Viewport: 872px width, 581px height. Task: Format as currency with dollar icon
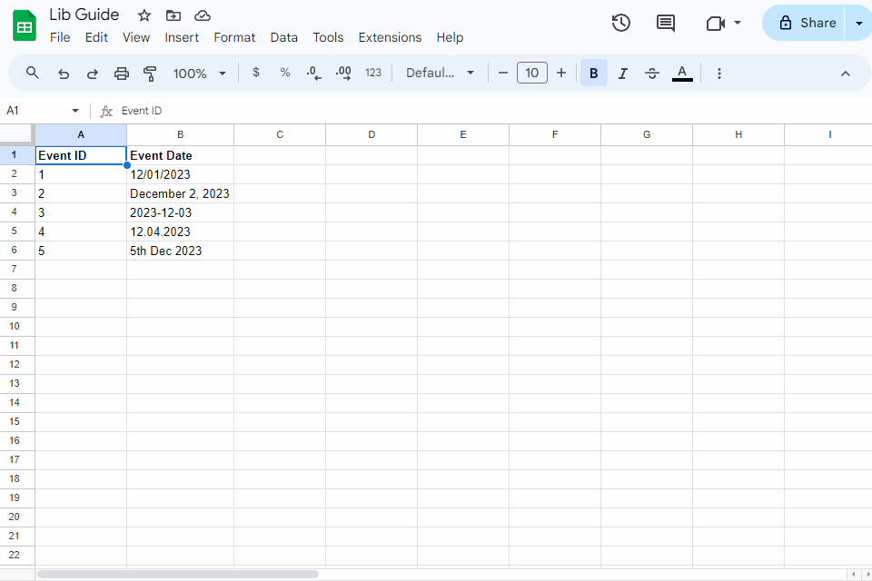pos(256,73)
